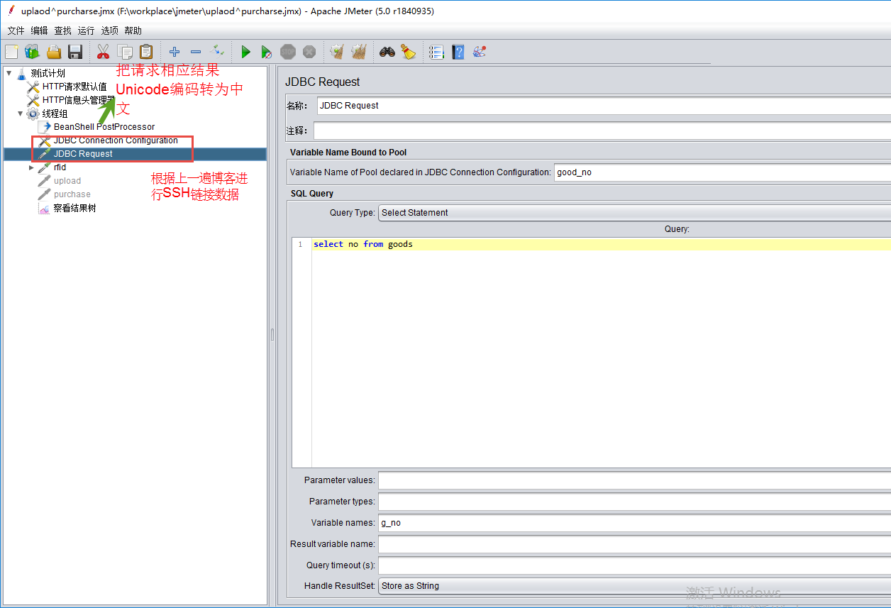Select JDBC Connection Configuration in the tree
This screenshot has height=608, width=891.
[116, 140]
